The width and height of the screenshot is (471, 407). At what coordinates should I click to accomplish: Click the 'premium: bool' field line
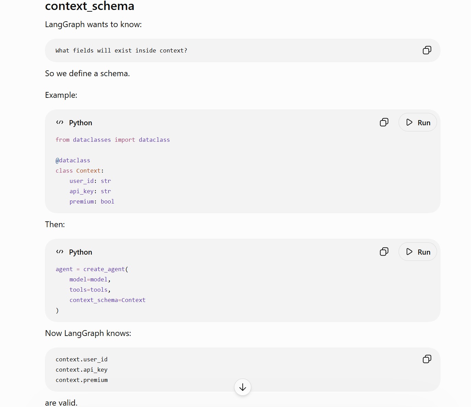pos(92,201)
